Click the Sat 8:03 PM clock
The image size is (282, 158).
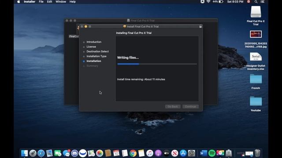235,2
